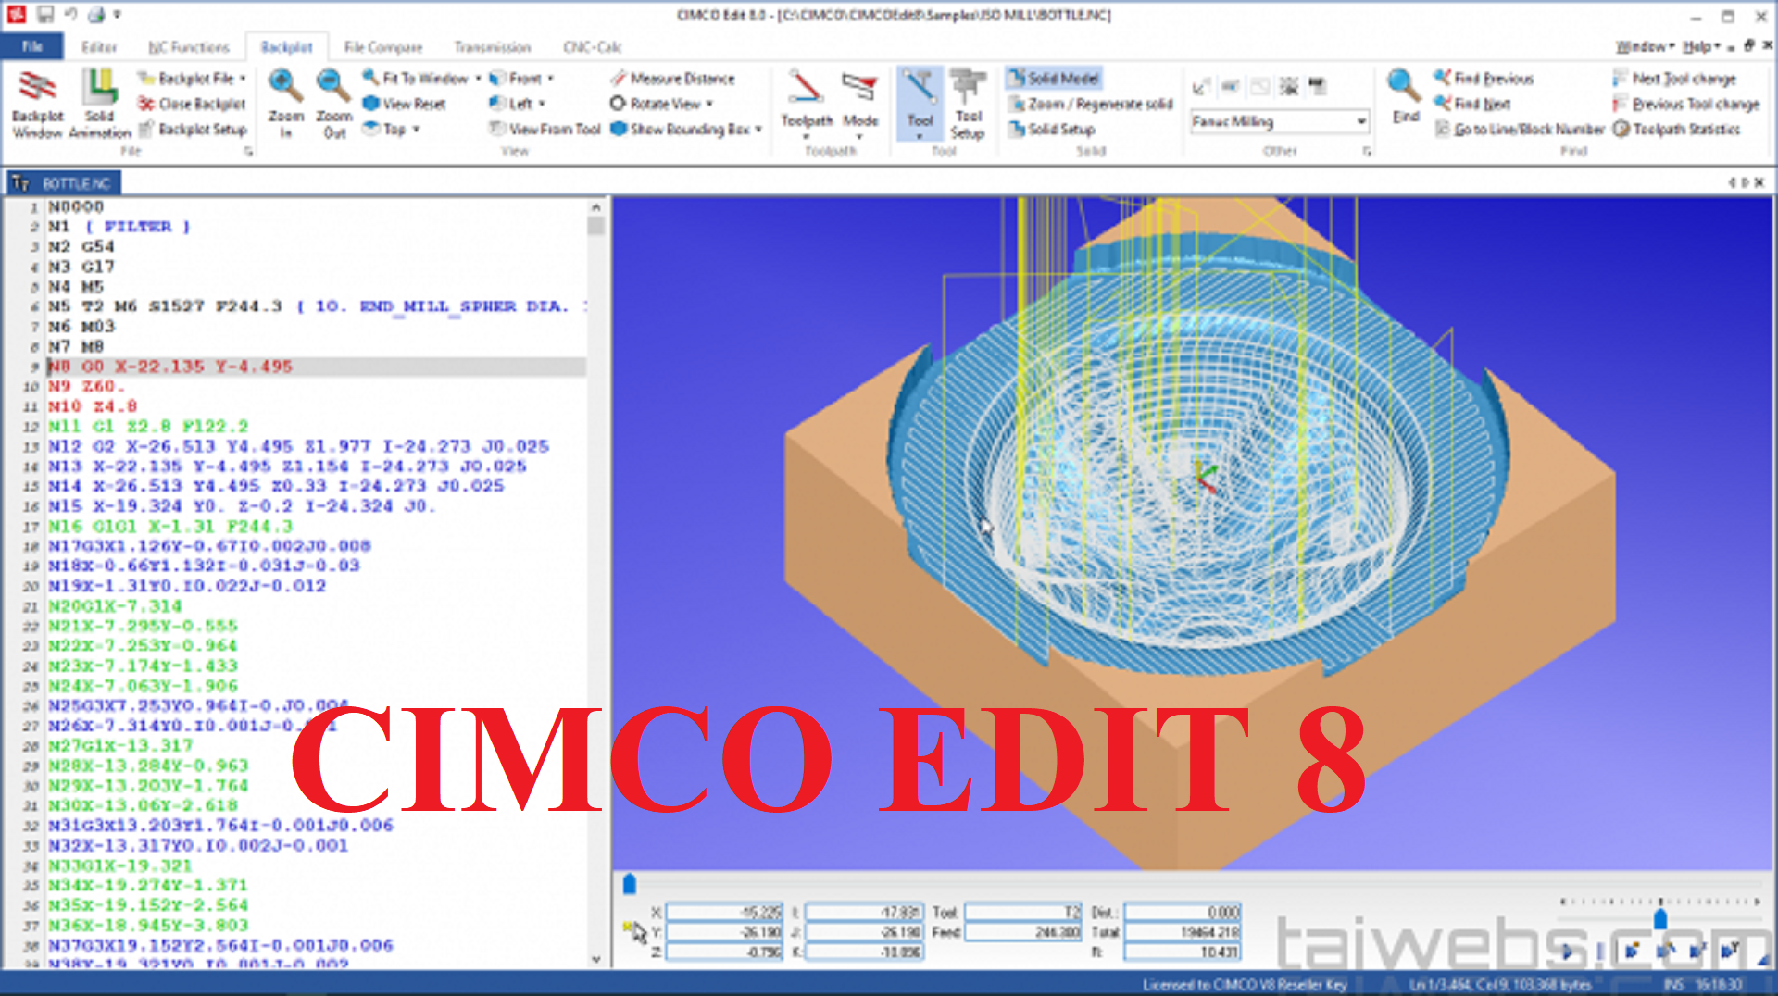The image size is (1778, 996).
Task: Switch to the Transmission ribbon tab
Action: pos(492,46)
